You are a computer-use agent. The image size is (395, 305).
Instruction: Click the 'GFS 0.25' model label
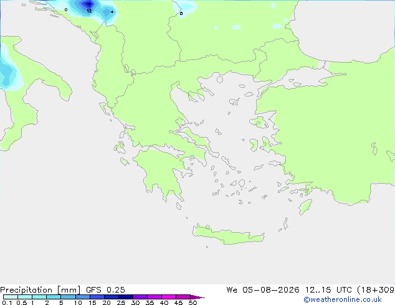click(105, 290)
